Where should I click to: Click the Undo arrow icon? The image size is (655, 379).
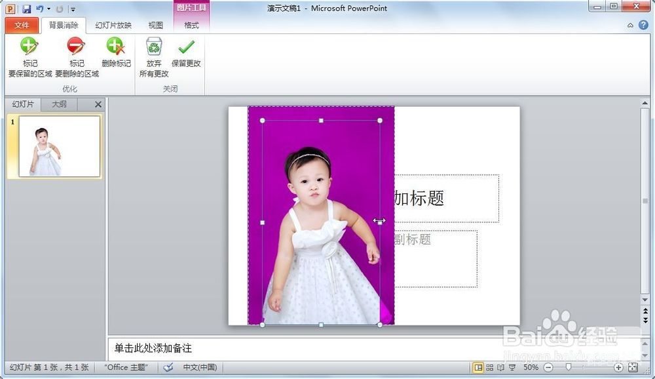[40, 9]
